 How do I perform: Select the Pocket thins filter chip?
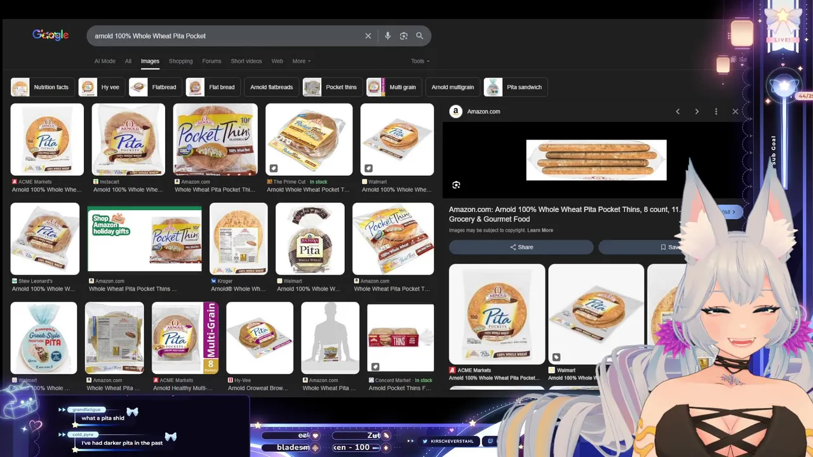click(333, 87)
